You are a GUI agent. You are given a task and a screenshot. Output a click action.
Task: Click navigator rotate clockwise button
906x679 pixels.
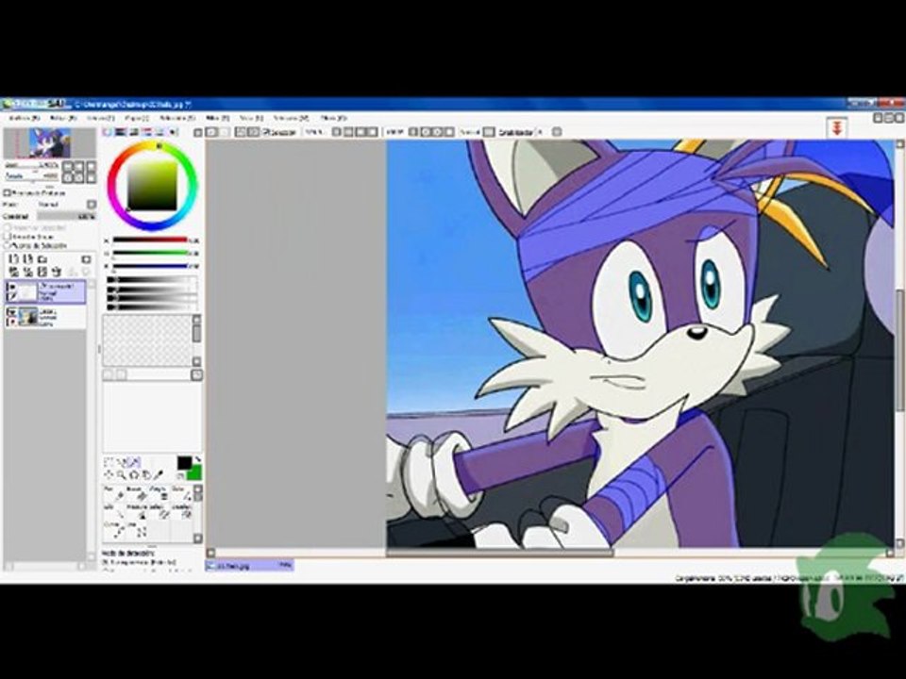79,178
